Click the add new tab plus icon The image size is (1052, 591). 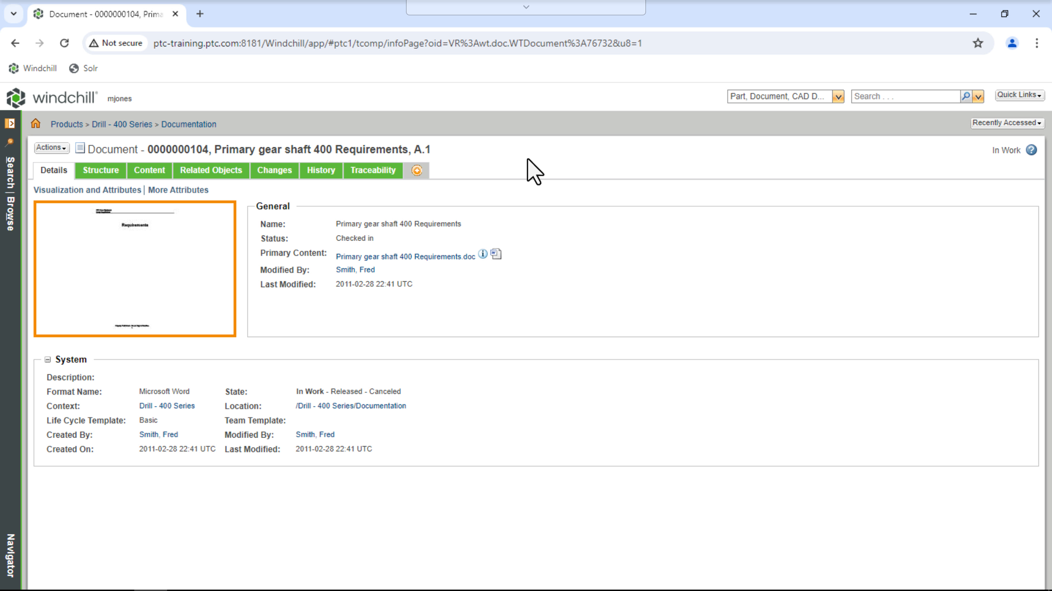[417, 170]
